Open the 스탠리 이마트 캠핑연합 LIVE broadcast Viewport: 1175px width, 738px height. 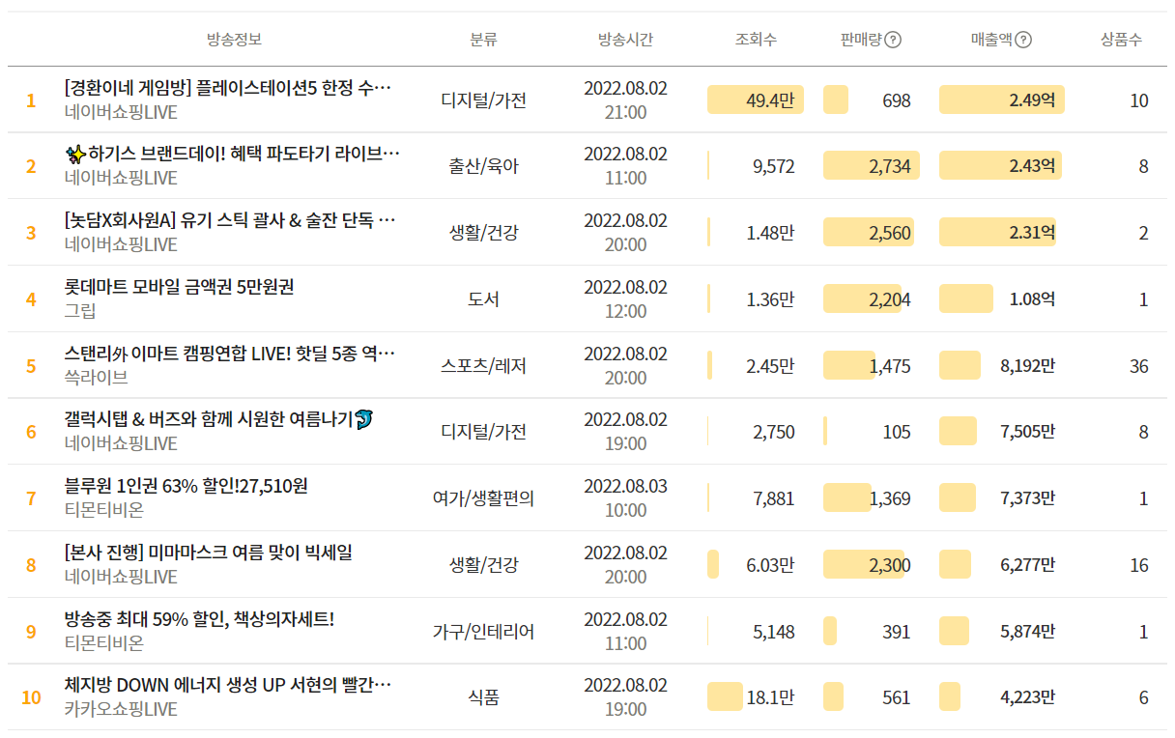228,354
